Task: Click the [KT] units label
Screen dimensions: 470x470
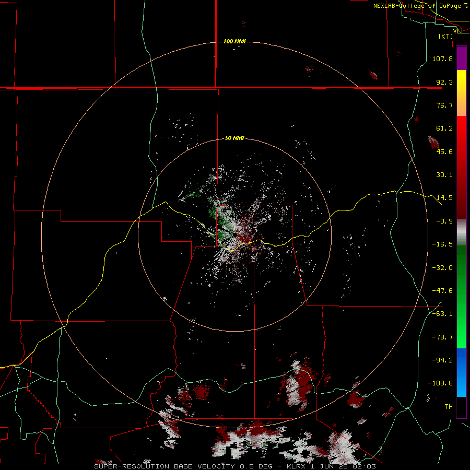Action: [446, 36]
